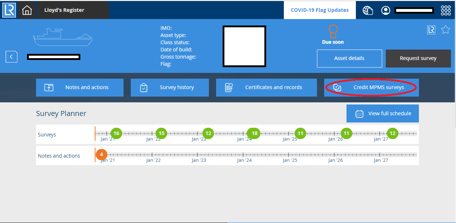Click View full schedule
This screenshot has height=223, width=456.
tap(383, 113)
